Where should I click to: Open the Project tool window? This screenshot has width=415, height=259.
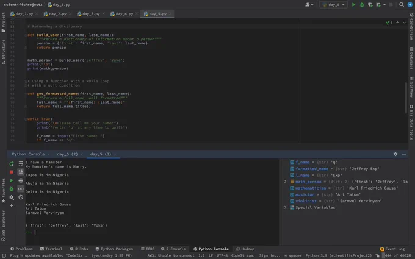[x=4, y=23]
